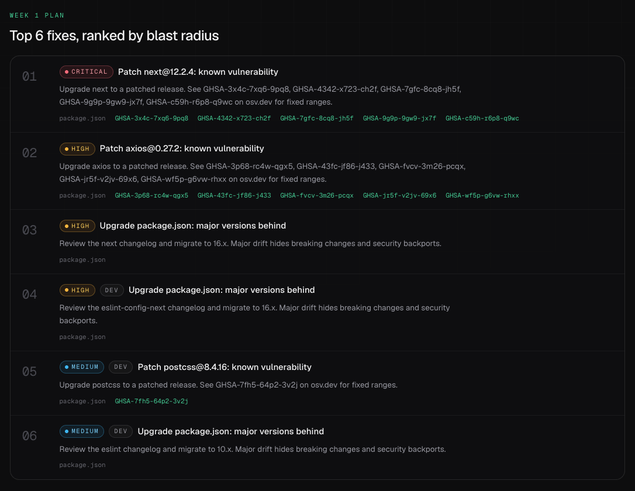Click DEV tag on fix 04
Viewport: 635px width, 491px height.
click(x=112, y=291)
